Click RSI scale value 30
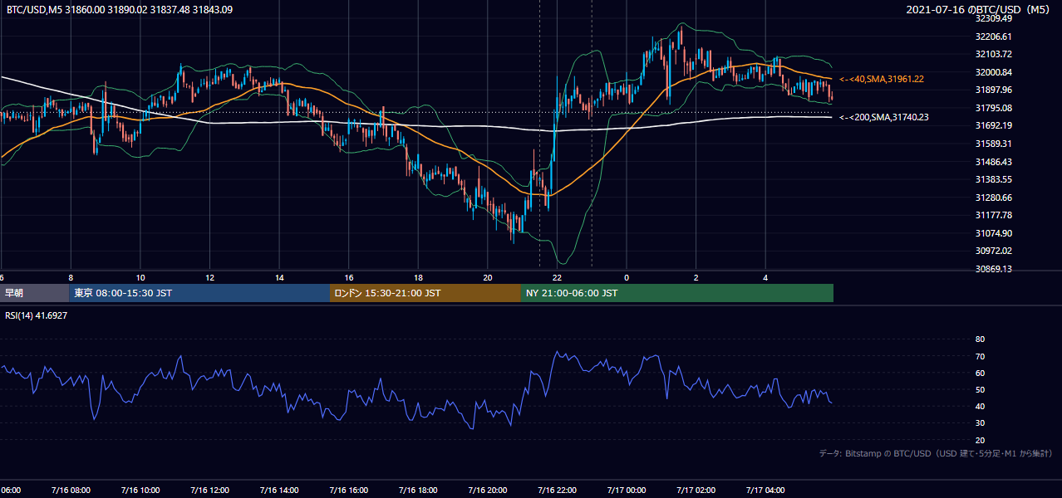 click(x=980, y=423)
